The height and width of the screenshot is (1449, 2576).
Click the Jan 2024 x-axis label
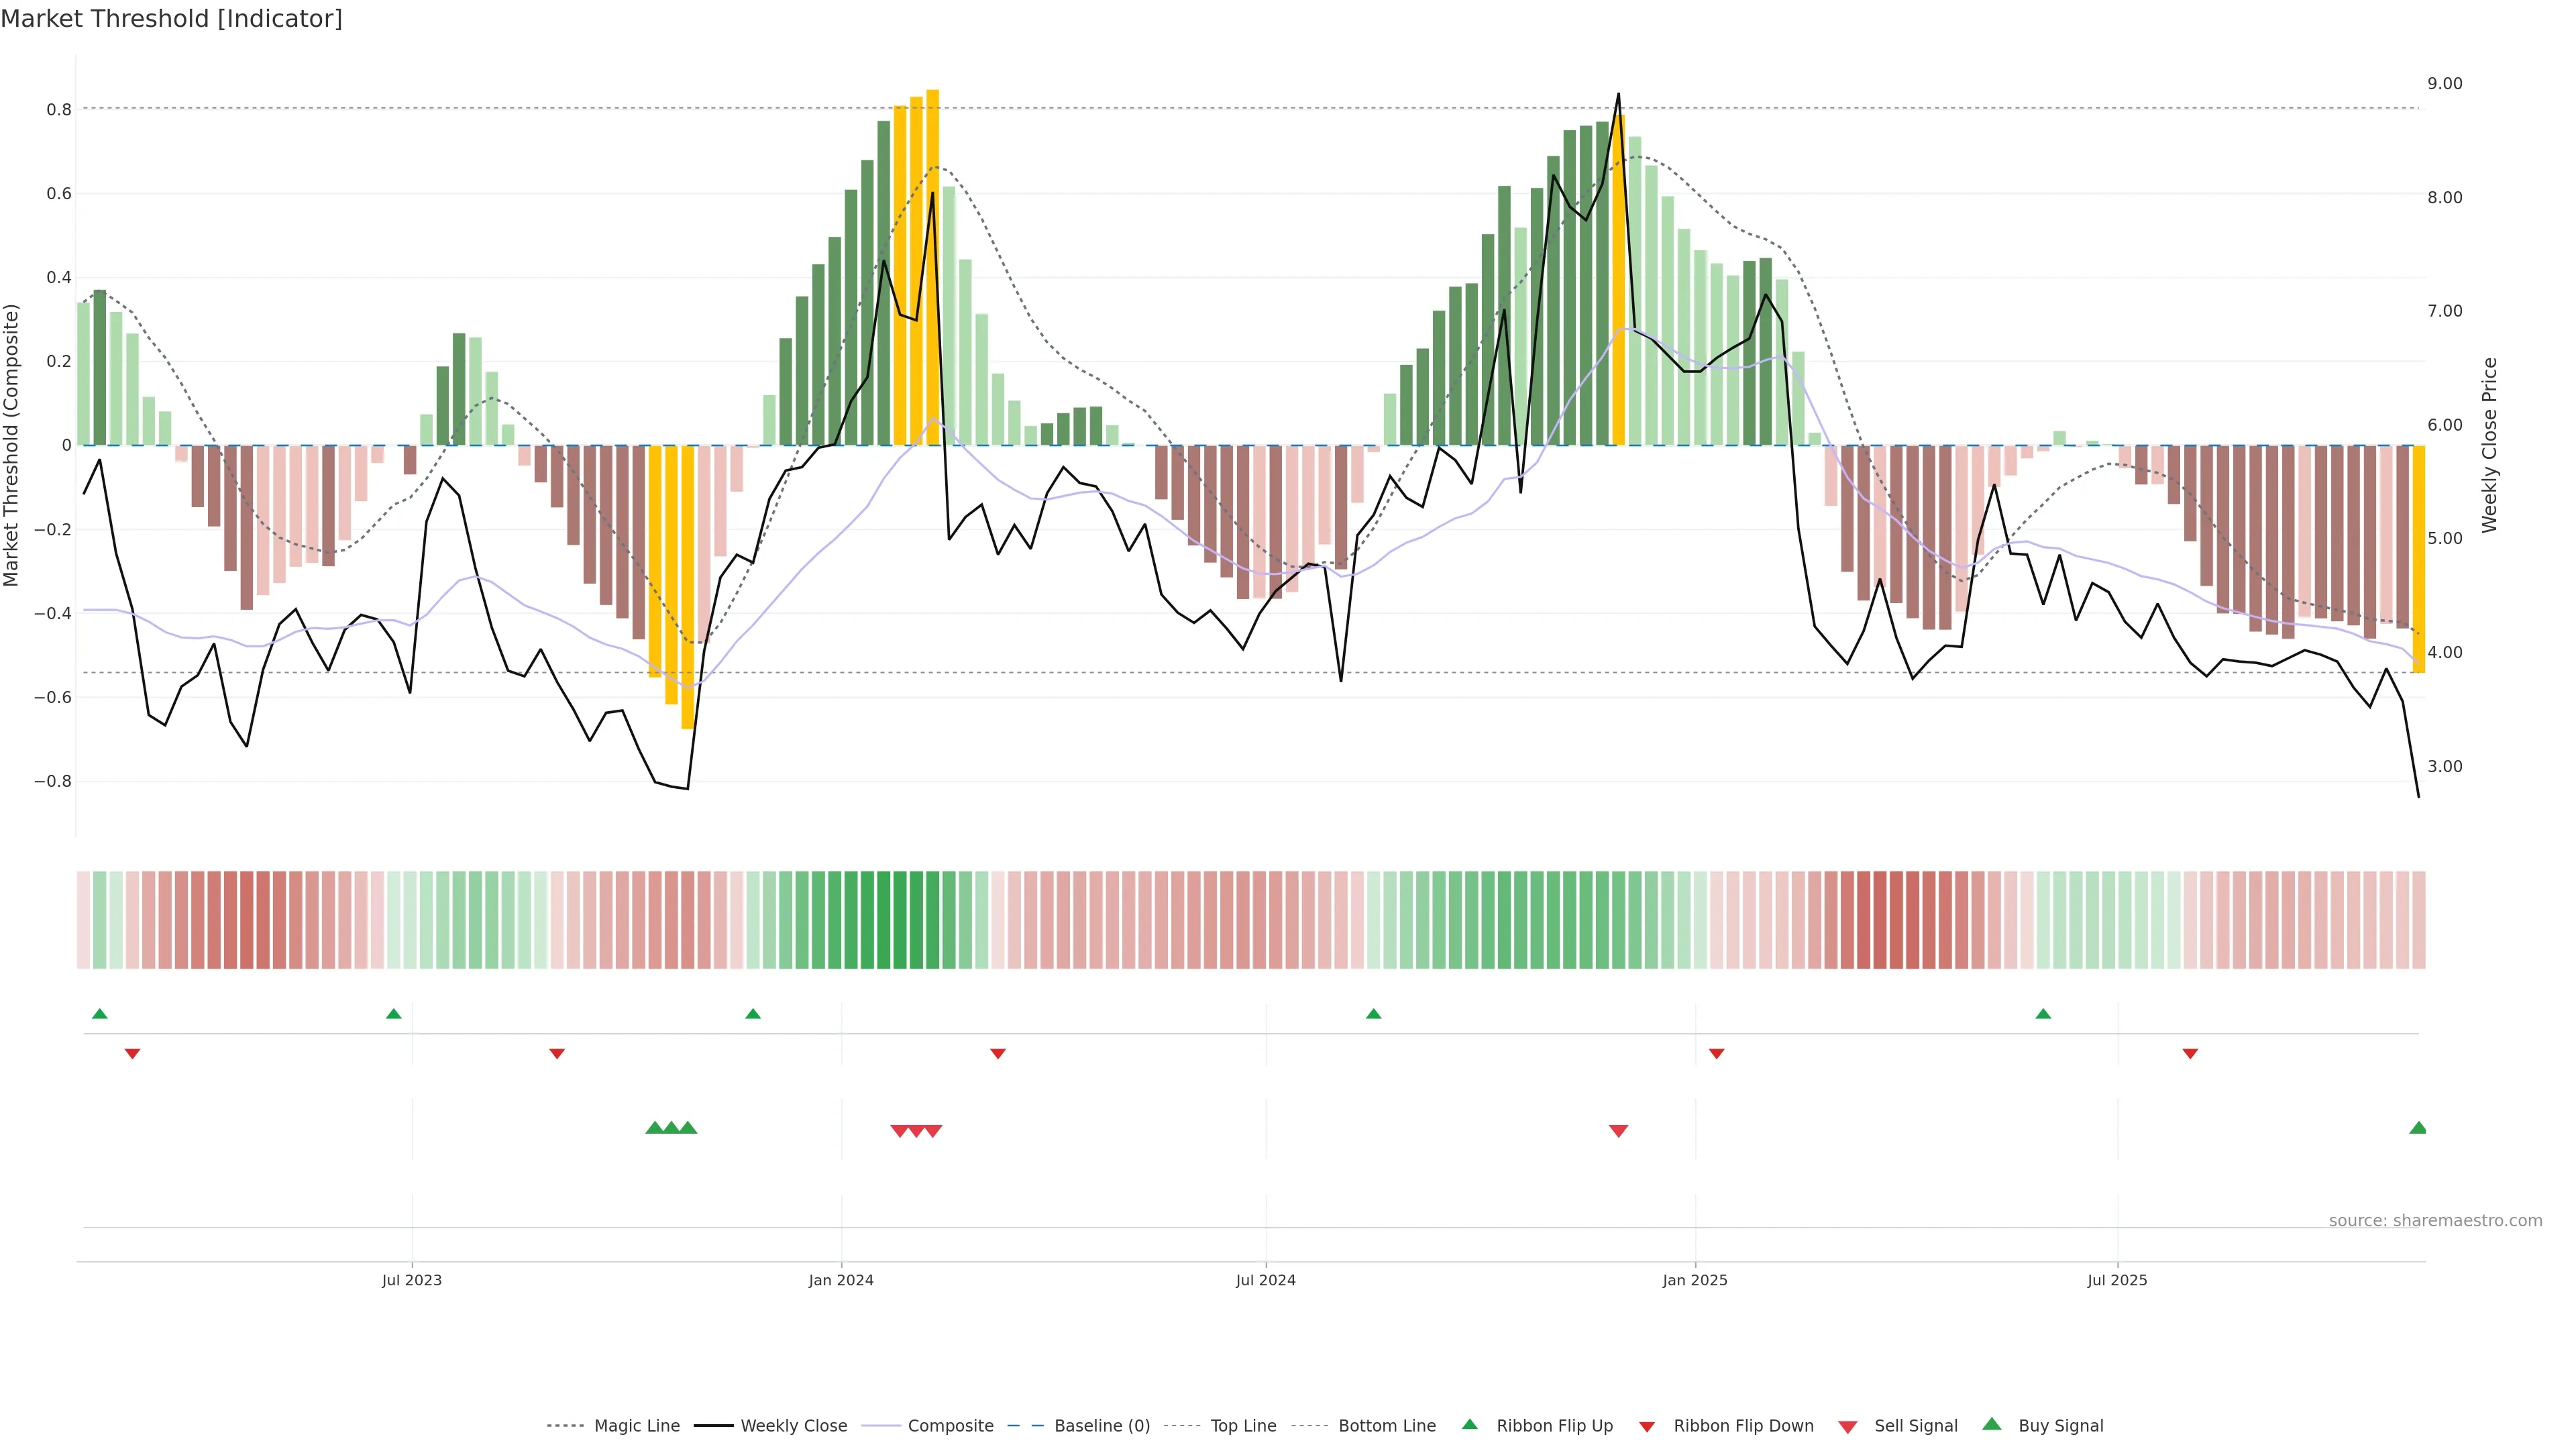point(841,1280)
